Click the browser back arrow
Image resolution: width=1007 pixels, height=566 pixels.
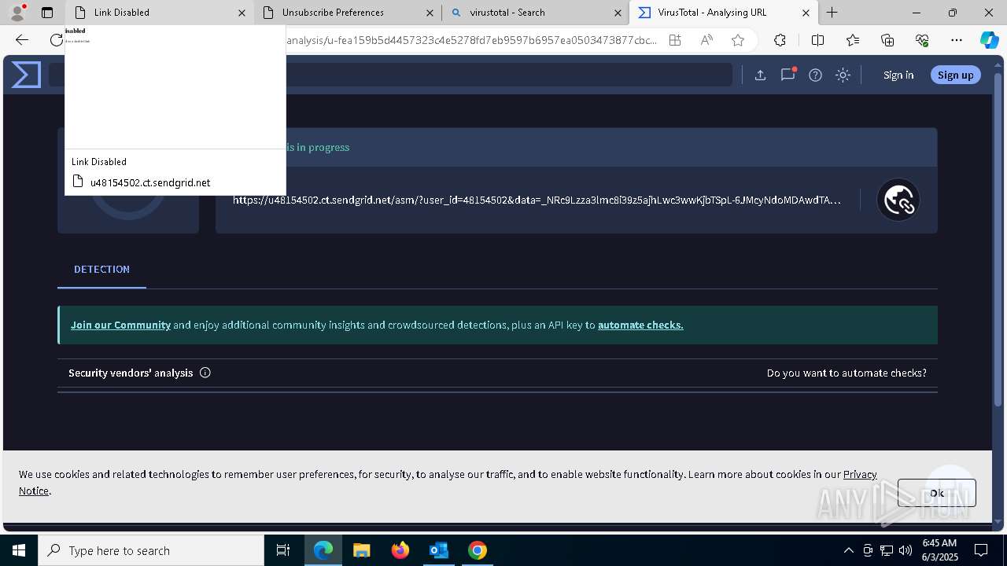(22, 40)
